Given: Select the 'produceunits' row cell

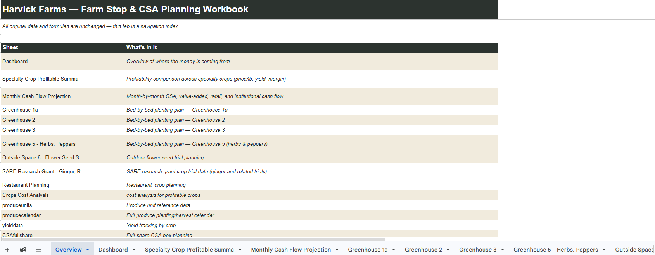Looking at the screenshot, I should (x=63, y=205).
